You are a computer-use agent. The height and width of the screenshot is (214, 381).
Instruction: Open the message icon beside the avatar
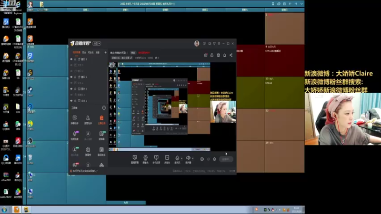204,43
